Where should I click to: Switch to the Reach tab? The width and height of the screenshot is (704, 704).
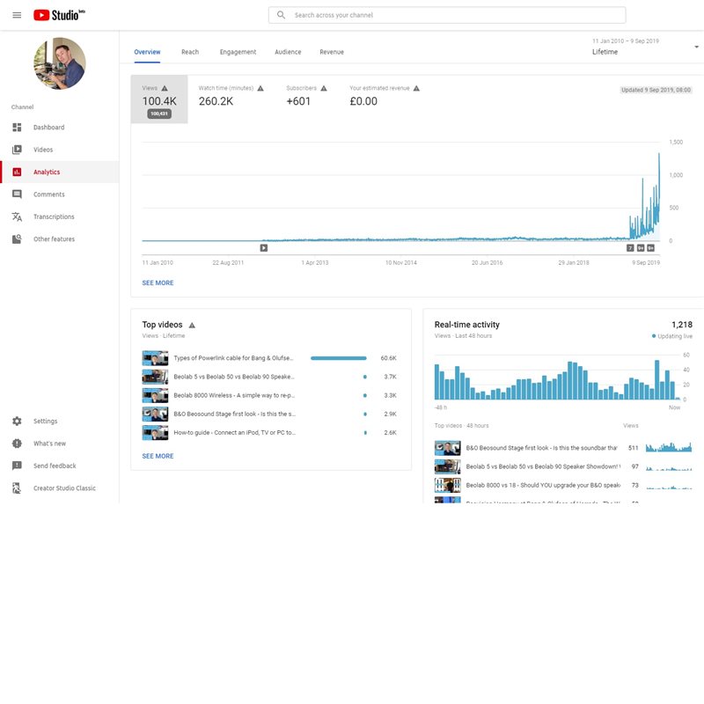[190, 52]
